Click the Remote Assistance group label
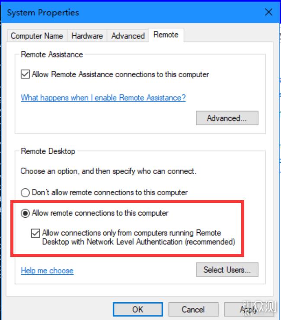Viewport: 281px width, 320px height. pos(52,54)
